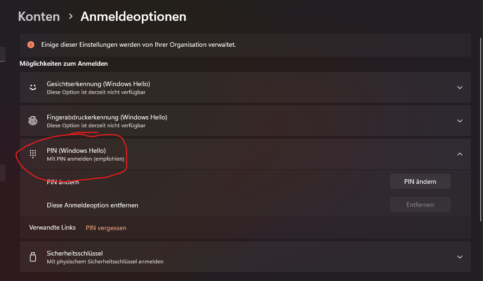Click the organization-managed settings banner text
The width and height of the screenshot is (483, 281).
click(139, 45)
